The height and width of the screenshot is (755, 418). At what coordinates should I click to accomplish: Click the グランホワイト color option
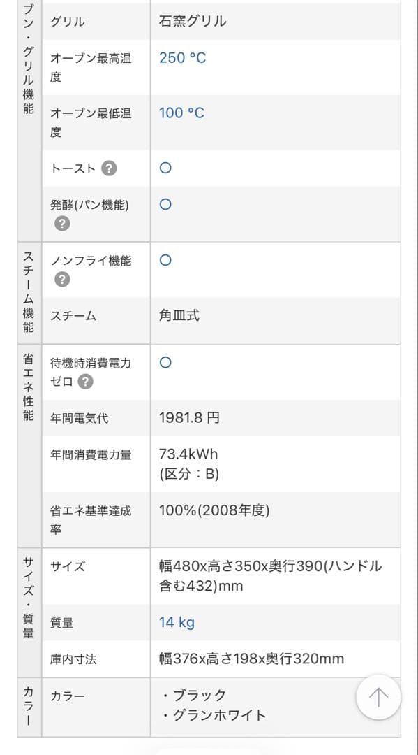tap(216, 716)
